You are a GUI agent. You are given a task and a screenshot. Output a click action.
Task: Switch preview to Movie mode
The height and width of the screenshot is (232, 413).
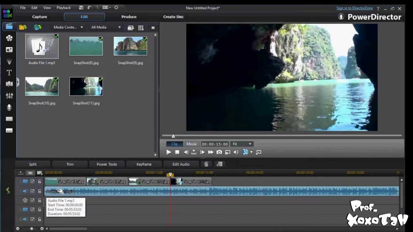click(x=191, y=144)
